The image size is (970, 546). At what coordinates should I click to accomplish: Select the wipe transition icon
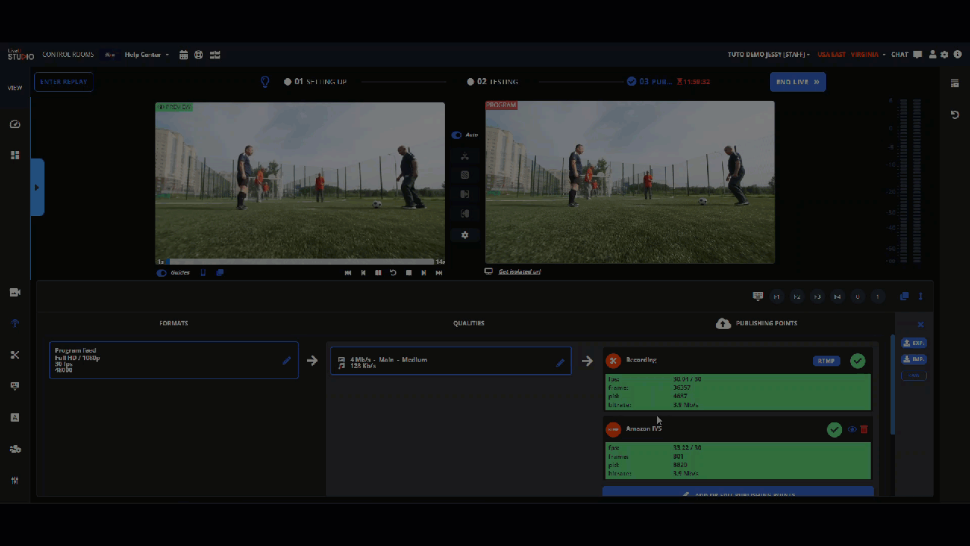pos(465,194)
